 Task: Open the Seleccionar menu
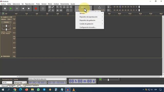coord(16,4)
